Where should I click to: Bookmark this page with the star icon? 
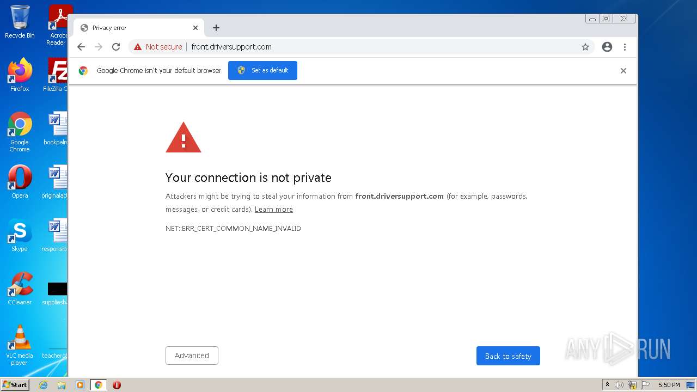click(x=585, y=47)
